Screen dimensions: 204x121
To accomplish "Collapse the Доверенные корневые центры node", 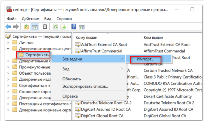I will point(8,49).
